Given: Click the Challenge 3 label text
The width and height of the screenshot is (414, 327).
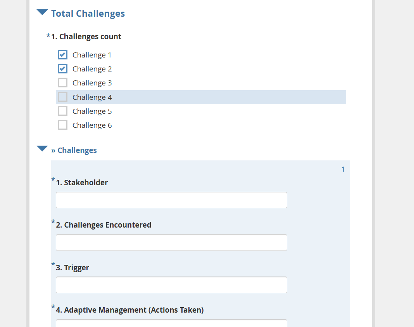Looking at the screenshot, I should (92, 83).
